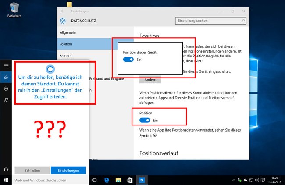Select Allgemein in privacy sidebar
The image size is (285, 185).
pos(68,32)
